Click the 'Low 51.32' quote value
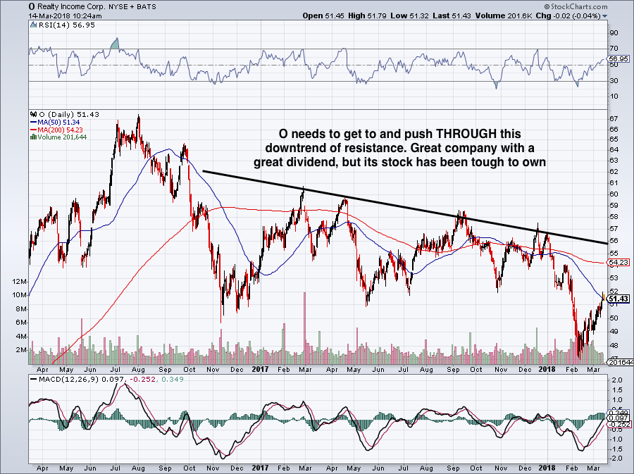This screenshot has width=634, height=474. (409, 16)
